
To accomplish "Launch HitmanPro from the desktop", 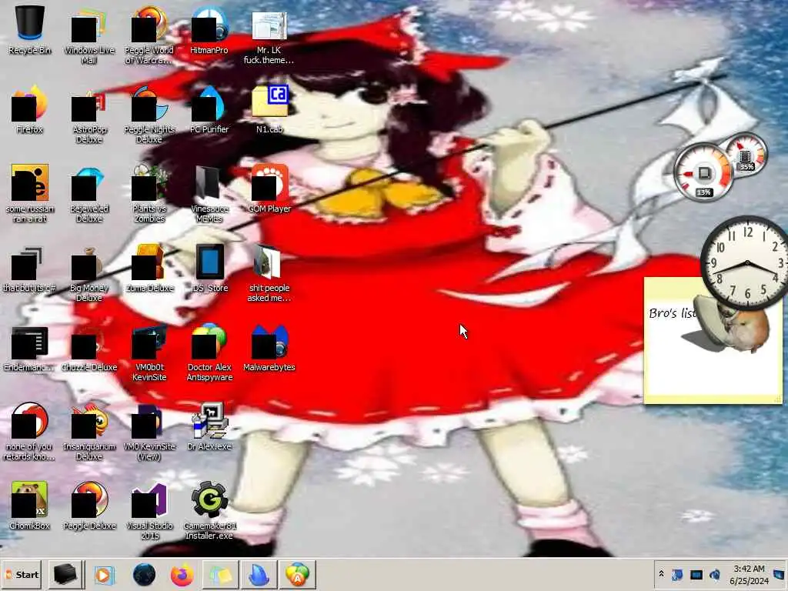I will click(209, 30).
